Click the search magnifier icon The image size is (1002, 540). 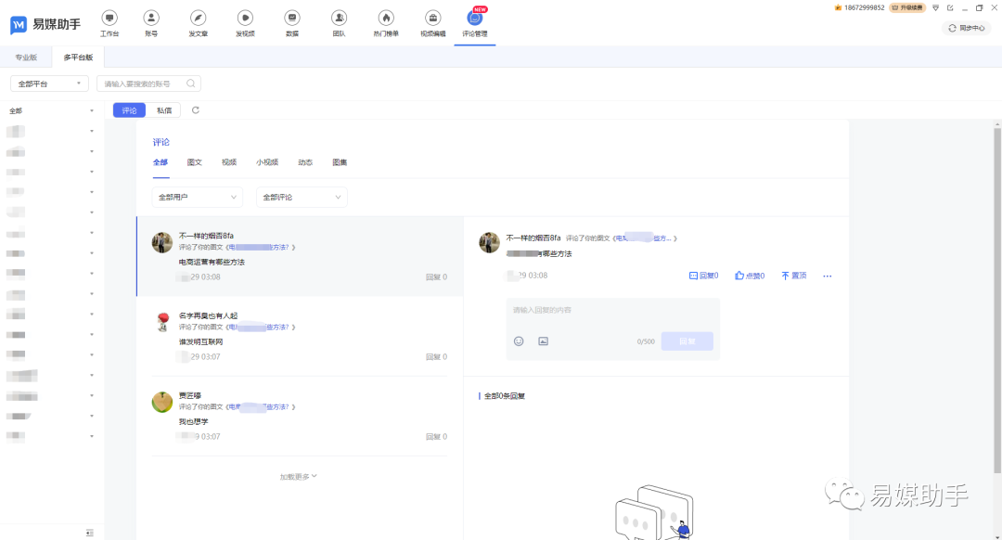190,84
